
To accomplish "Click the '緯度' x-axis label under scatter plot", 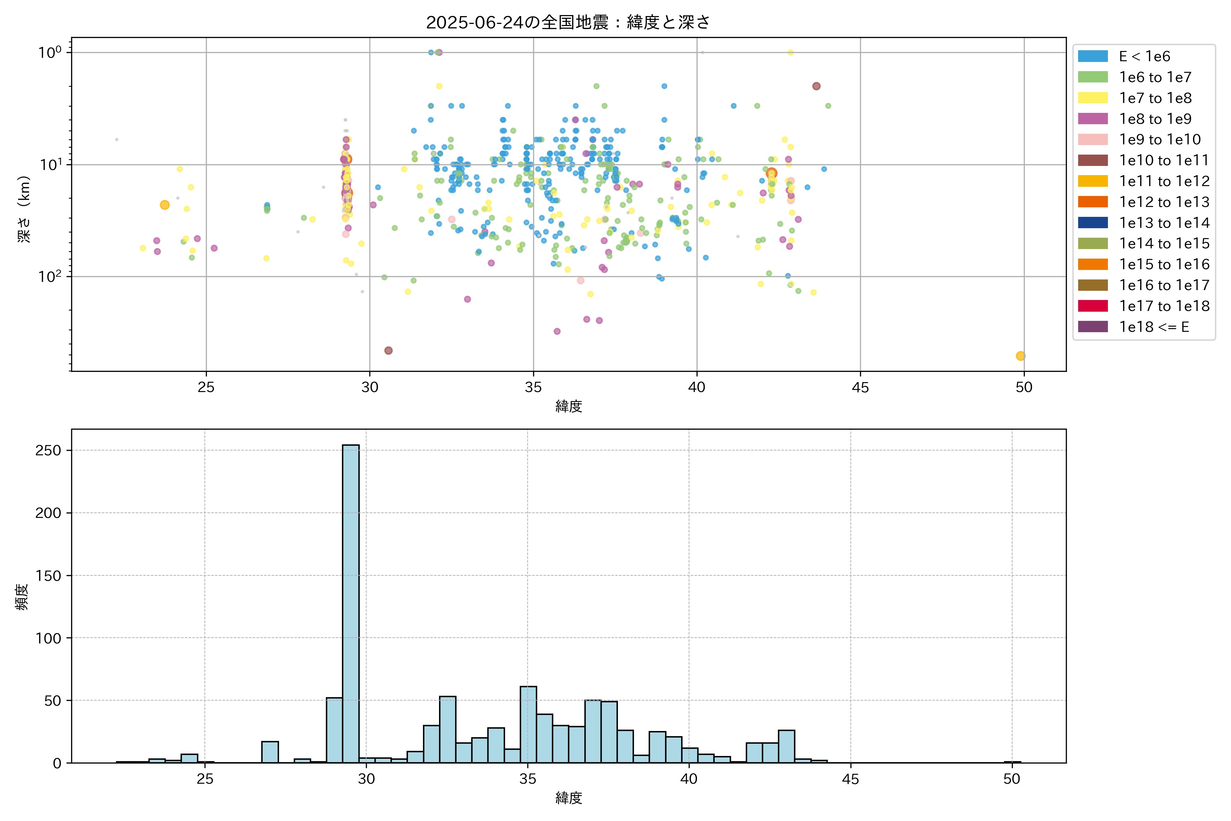I will (x=568, y=406).
